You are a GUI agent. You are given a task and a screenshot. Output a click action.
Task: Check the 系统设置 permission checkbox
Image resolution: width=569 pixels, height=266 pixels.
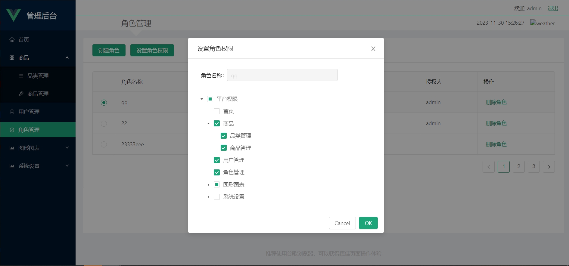tap(217, 197)
